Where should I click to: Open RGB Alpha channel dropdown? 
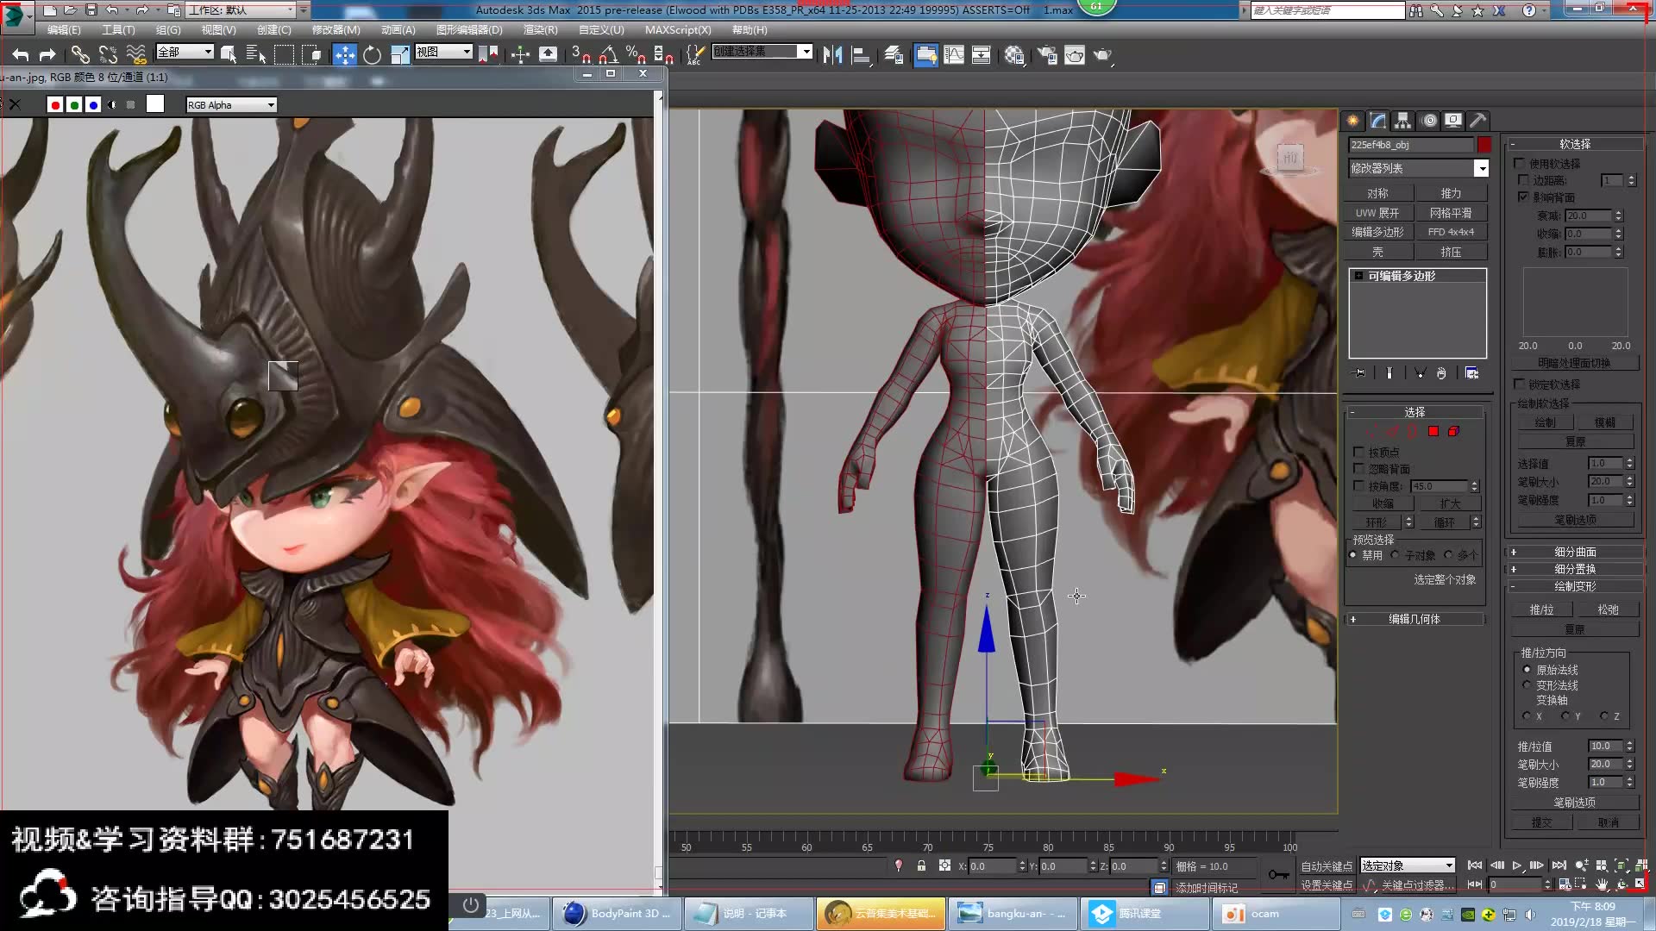271,105
